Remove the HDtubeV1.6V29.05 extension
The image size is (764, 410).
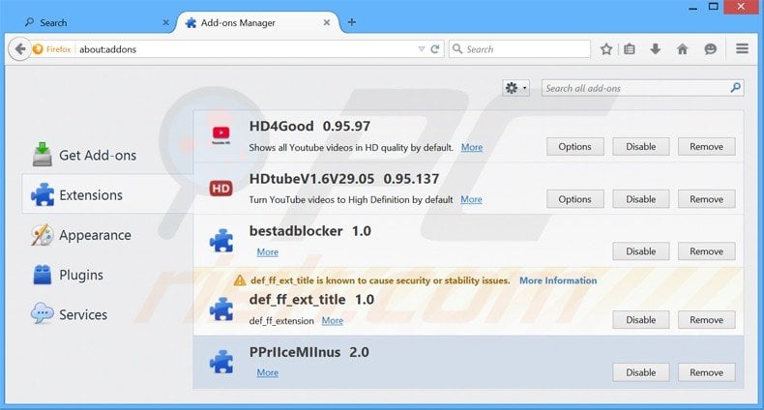tap(707, 199)
